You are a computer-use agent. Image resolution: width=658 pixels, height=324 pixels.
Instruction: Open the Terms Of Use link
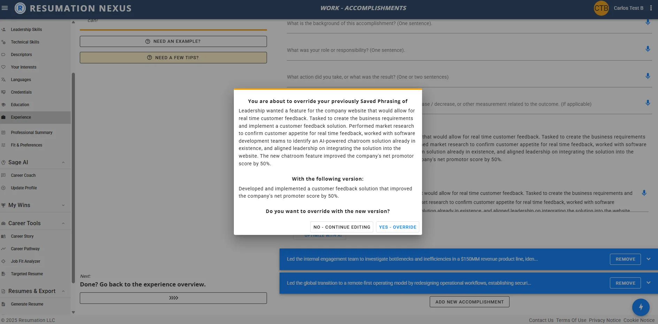point(571,320)
